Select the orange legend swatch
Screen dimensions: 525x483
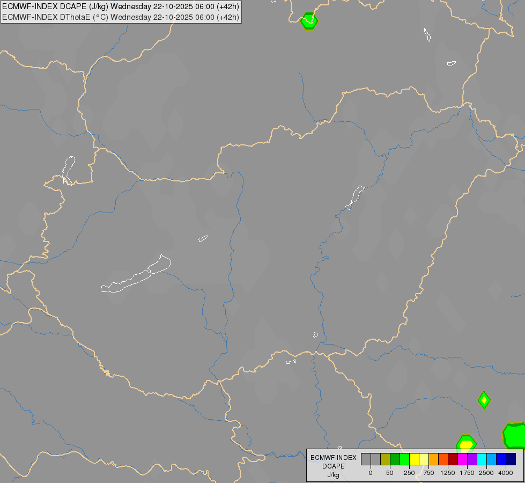click(434, 459)
